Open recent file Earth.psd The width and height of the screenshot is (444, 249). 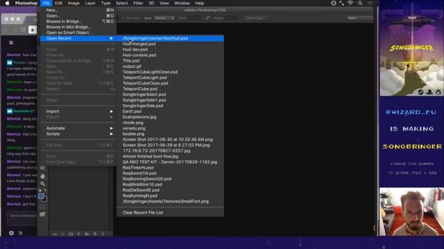(170, 111)
